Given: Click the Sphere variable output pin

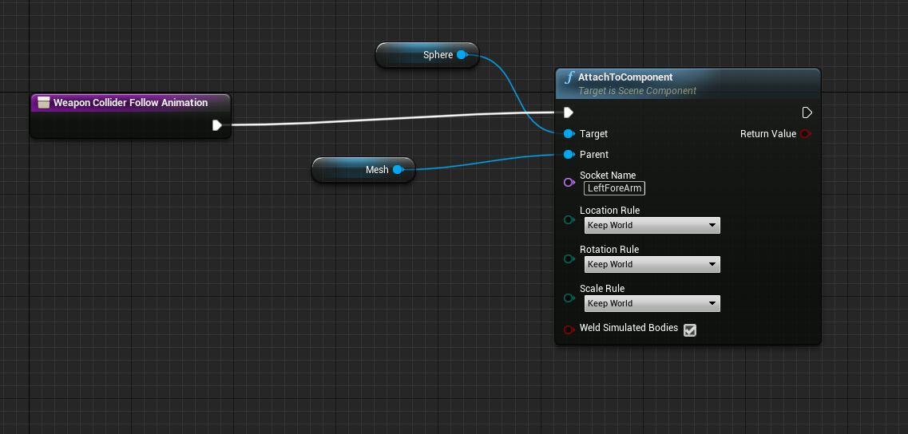Looking at the screenshot, I should [461, 55].
